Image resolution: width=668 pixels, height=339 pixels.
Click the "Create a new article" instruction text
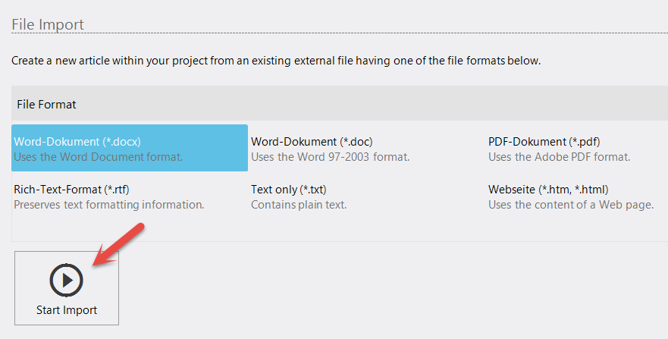[276, 61]
